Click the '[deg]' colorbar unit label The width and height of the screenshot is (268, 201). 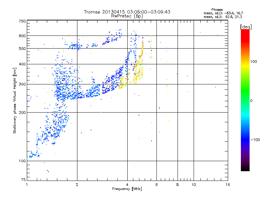tap(246, 27)
